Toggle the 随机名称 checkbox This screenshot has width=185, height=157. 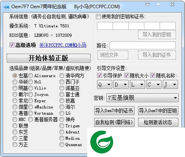click(153, 76)
